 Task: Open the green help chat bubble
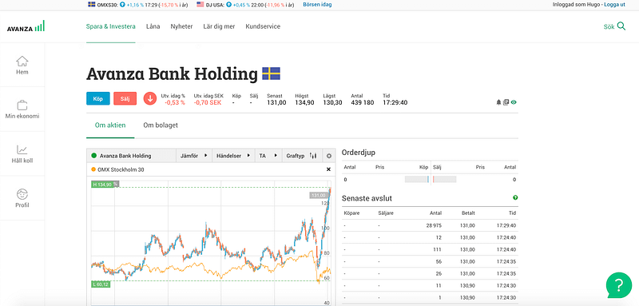click(618, 284)
